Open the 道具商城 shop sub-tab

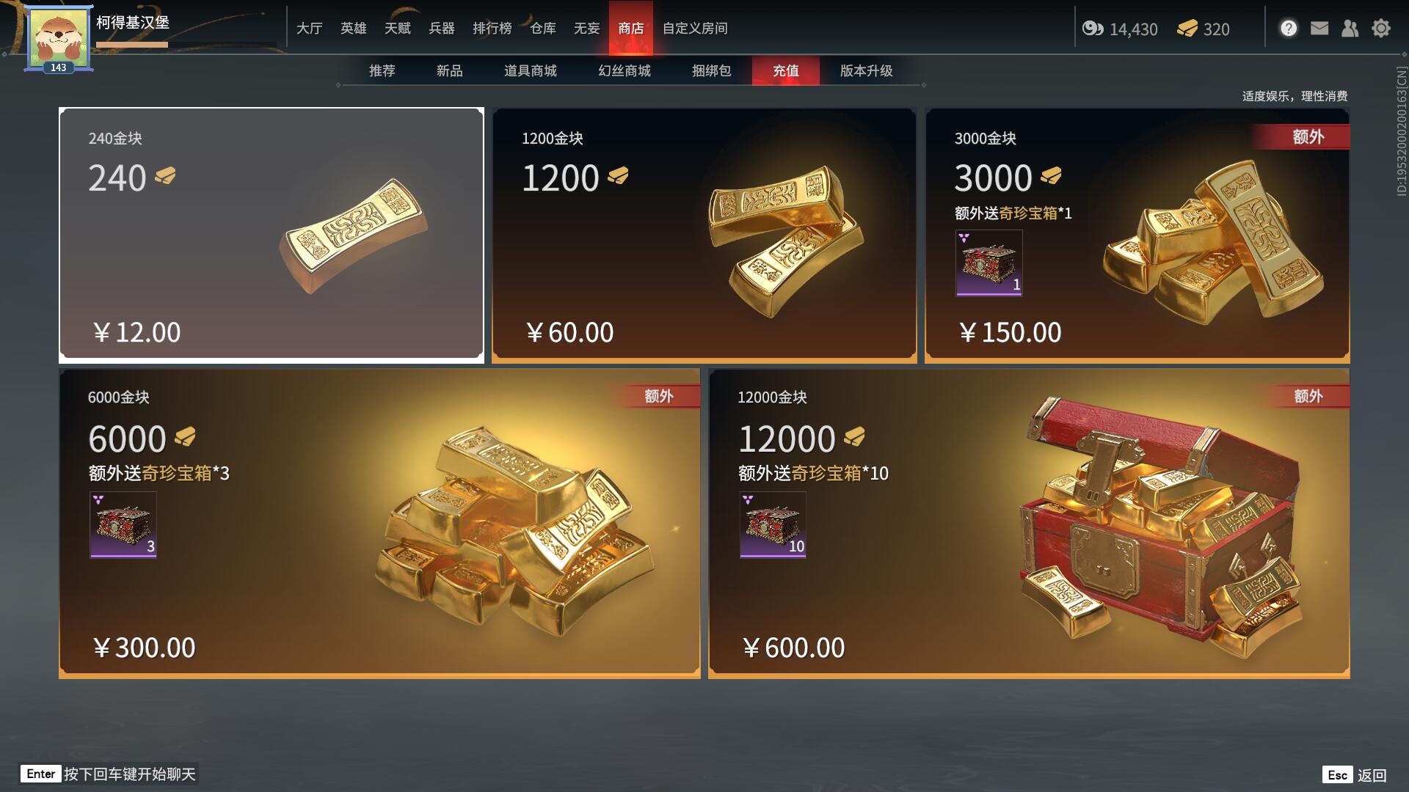click(x=530, y=70)
